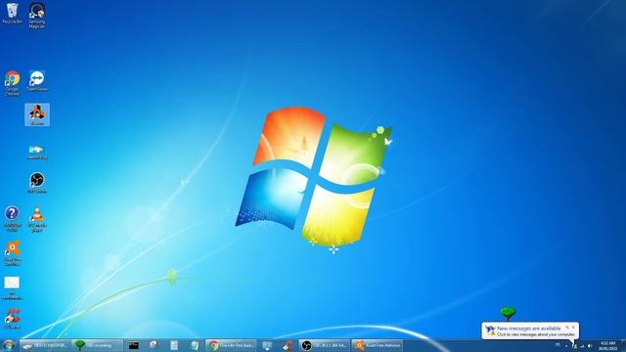Screen dimensions: 626x352
Task: Open the red CCleaner-style desktop shortcut
Action: (12, 319)
